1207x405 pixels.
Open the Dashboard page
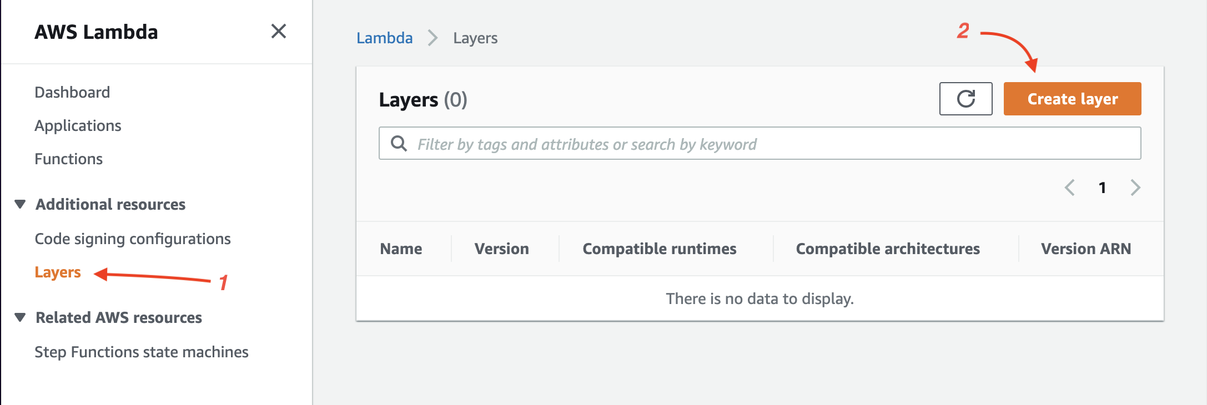72,92
